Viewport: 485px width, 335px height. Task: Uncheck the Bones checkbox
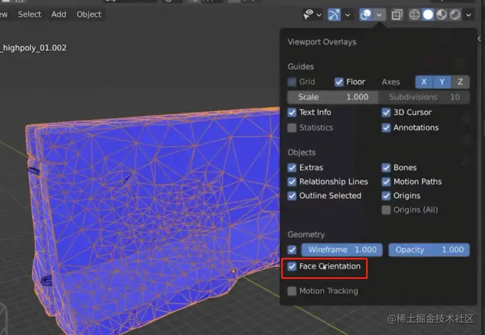(x=386, y=167)
